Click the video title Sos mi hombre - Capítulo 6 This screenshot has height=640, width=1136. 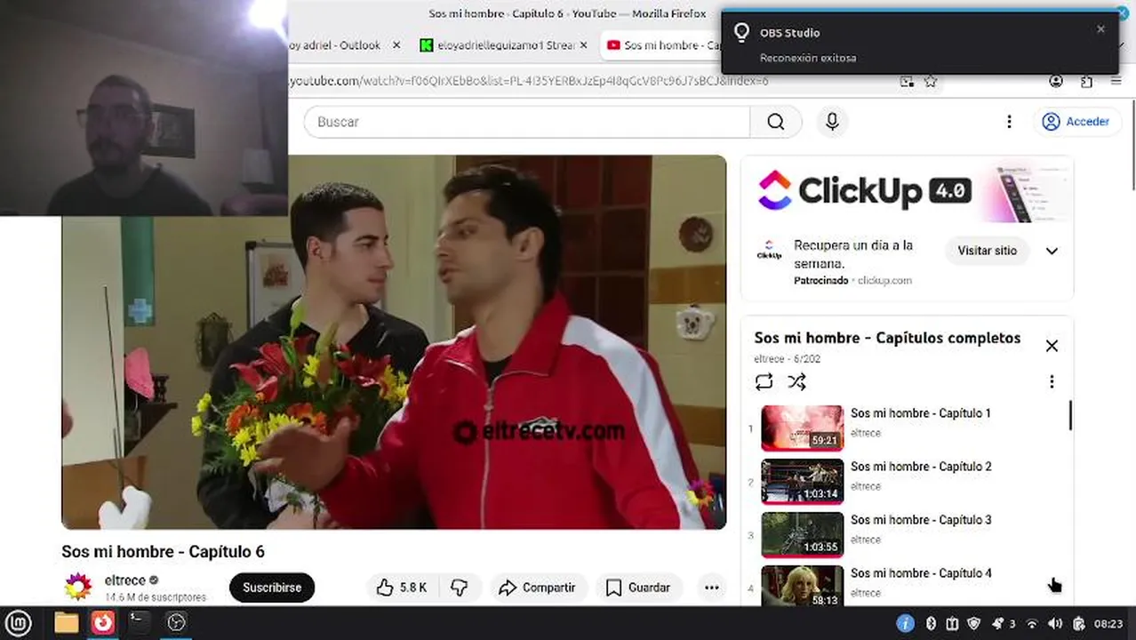[x=163, y=551]
